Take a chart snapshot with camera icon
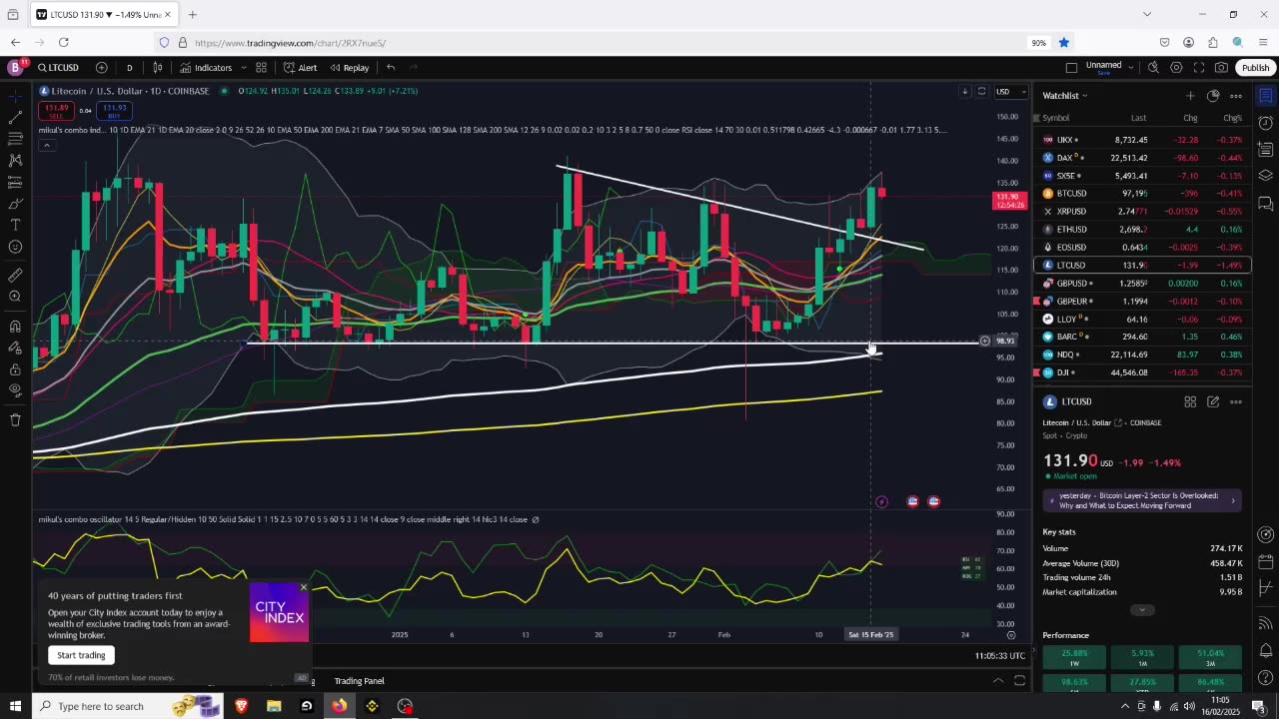The width and height of the screenshot is (1279, 719). pos(1221,68)
